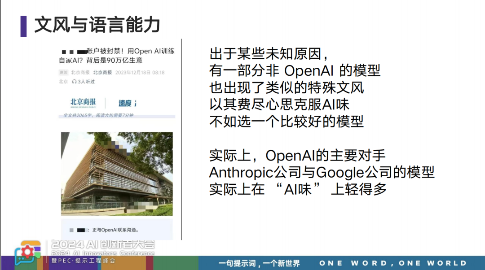The image size is (485, 270).
Task: Click the 速度 logo in the article
Action: (128, 103)
